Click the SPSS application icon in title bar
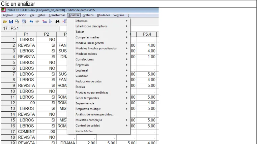 tap(3, 10)
